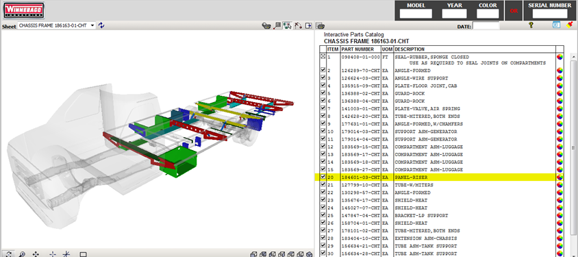The height and width of the screenshot is (257, 578).
Task: Select ANGLE-FORMED,W/CHAMFERS description
Action: (x=429, y=124)
